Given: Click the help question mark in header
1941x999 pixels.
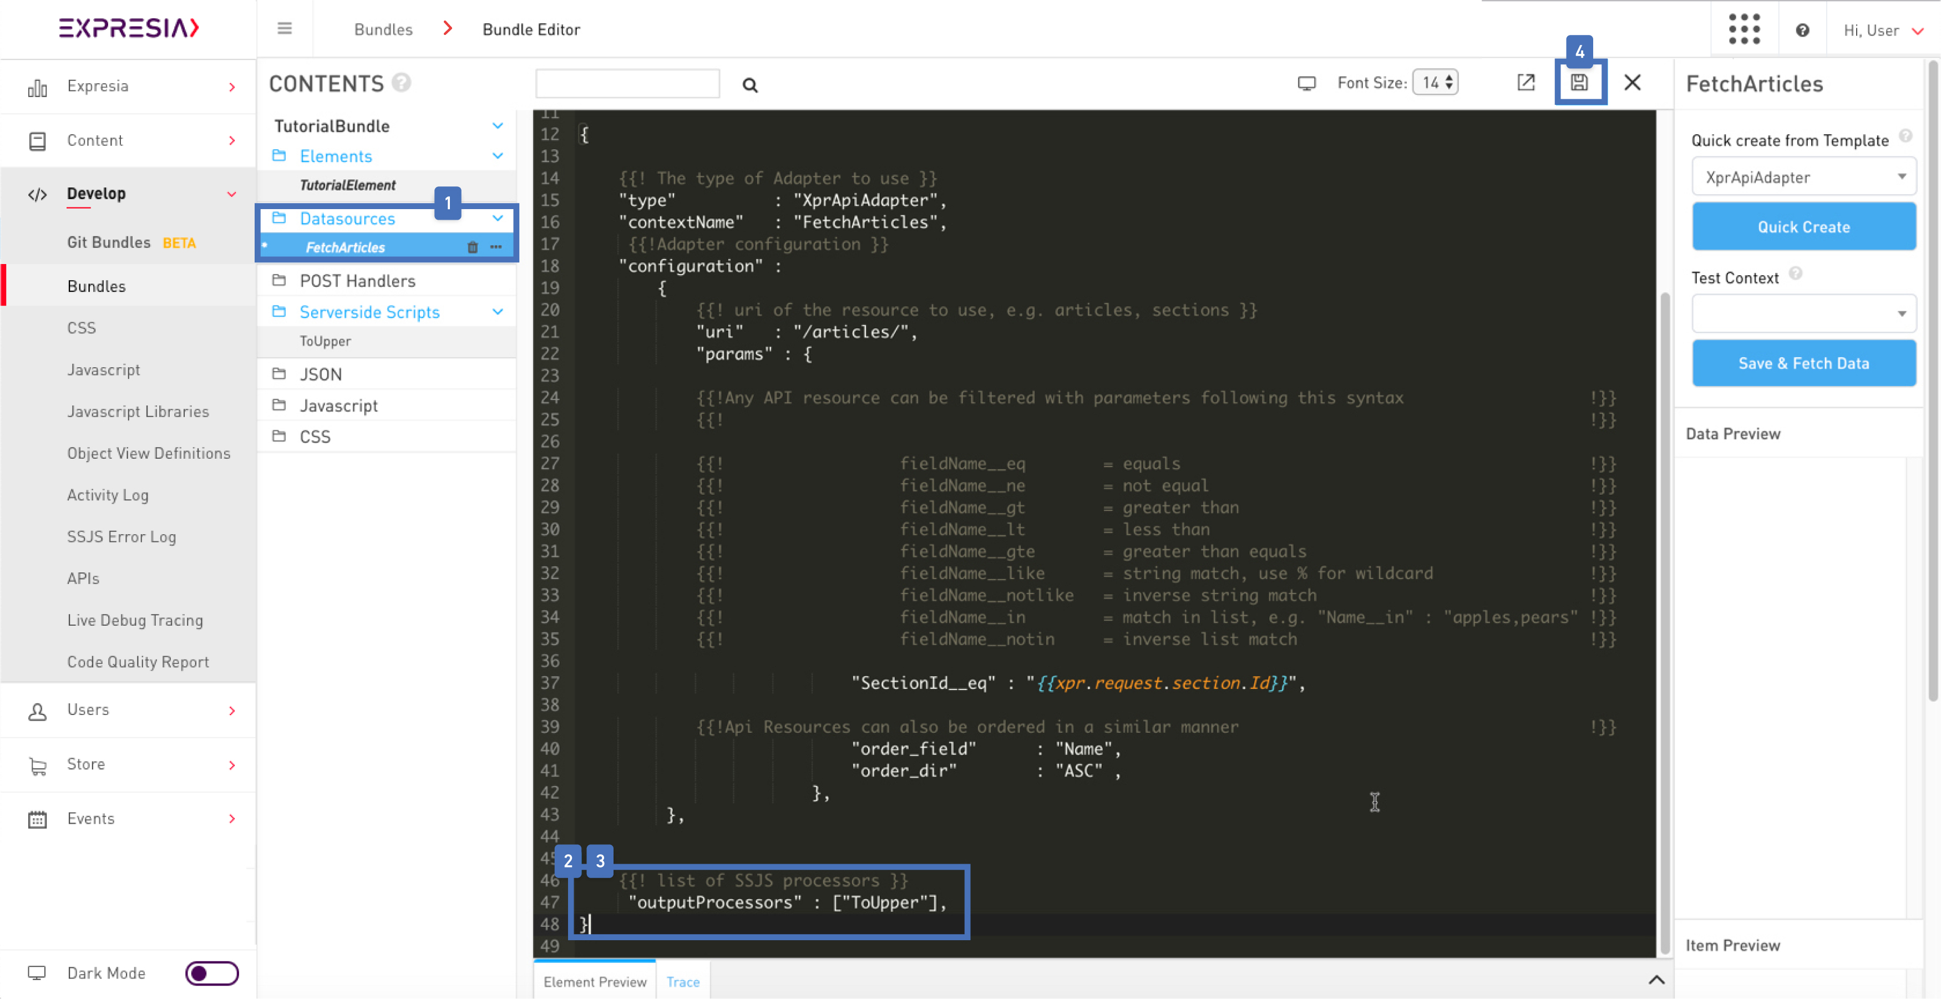Looking at the screenshot, I should [1802, 30].
